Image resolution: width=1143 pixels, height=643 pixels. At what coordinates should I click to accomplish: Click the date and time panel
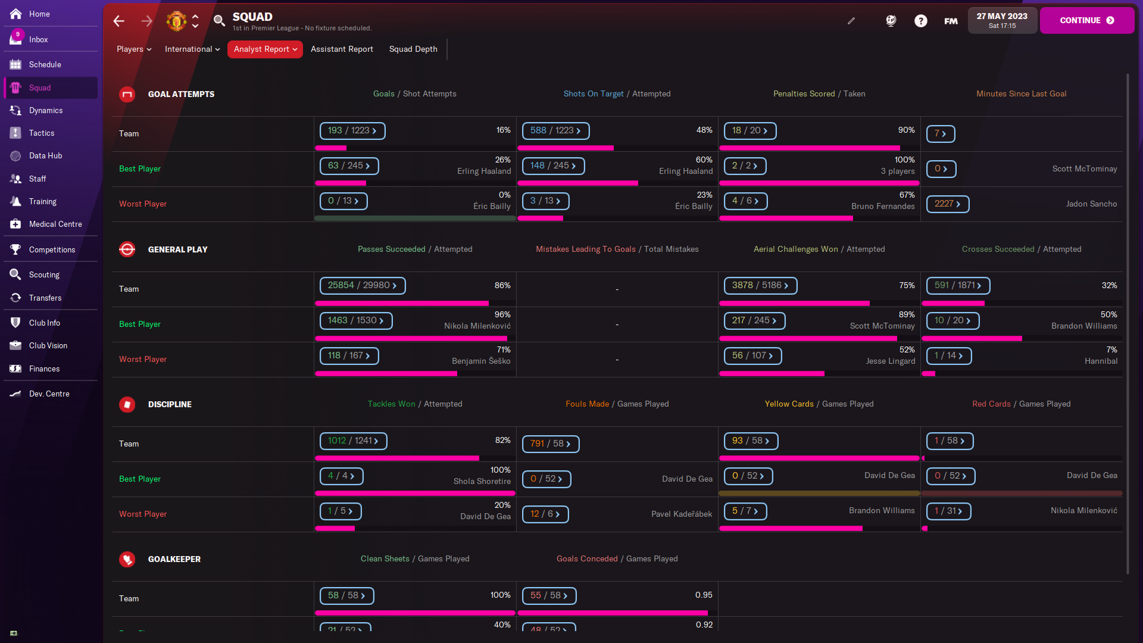coord(1002,20)
